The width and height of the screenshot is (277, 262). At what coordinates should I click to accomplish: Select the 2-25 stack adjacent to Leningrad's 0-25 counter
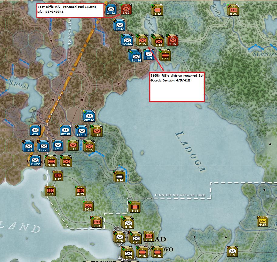tap(135, 238)
